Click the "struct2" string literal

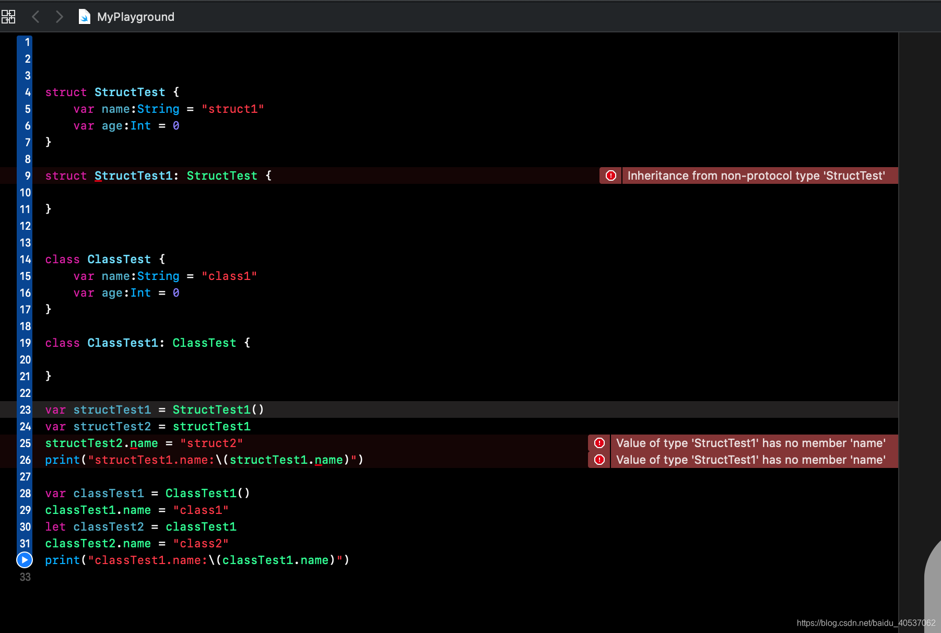tap(211, 443)
